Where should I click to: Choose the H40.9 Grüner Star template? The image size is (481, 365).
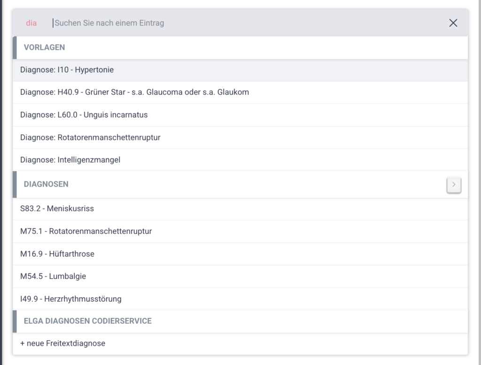[134, 93]
